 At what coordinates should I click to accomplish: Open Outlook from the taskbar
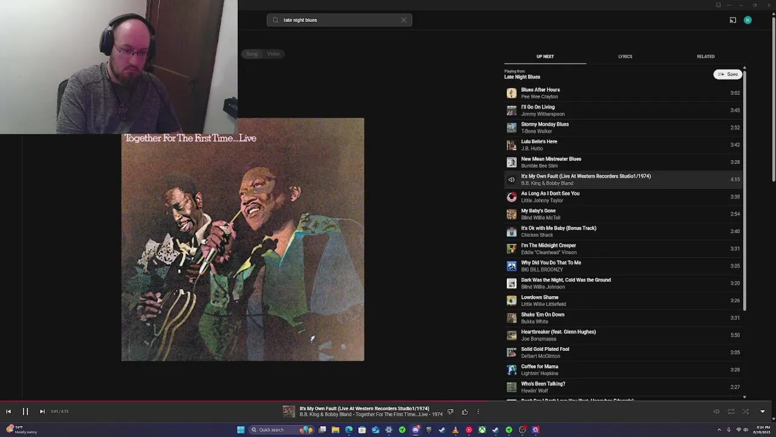(375, 430)
